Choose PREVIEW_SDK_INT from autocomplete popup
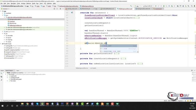This screenshot has width=196, height=110. click(119, 51)
